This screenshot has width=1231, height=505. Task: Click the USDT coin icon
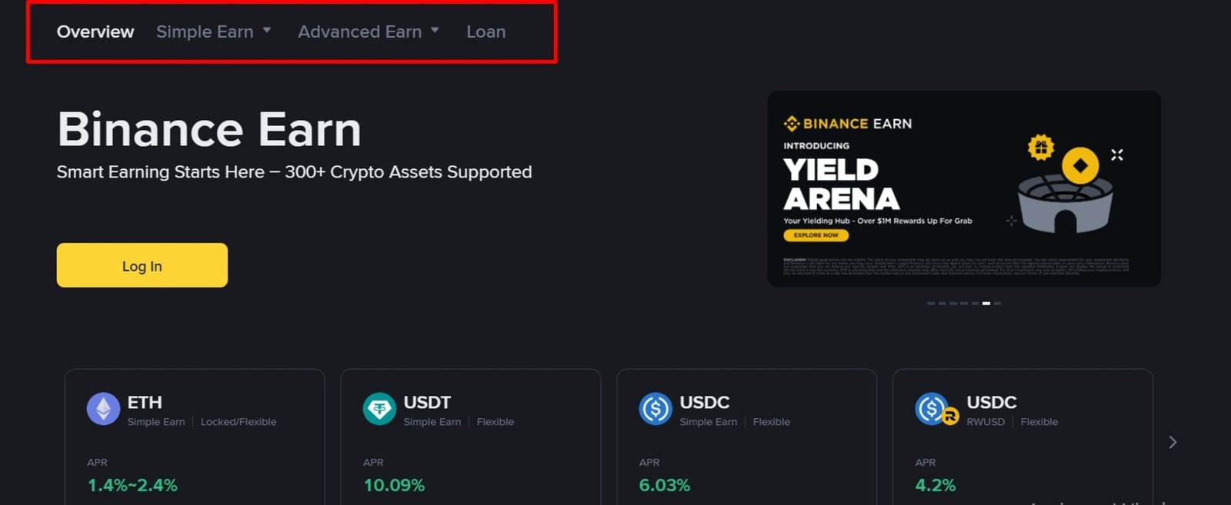click(379, 408)
